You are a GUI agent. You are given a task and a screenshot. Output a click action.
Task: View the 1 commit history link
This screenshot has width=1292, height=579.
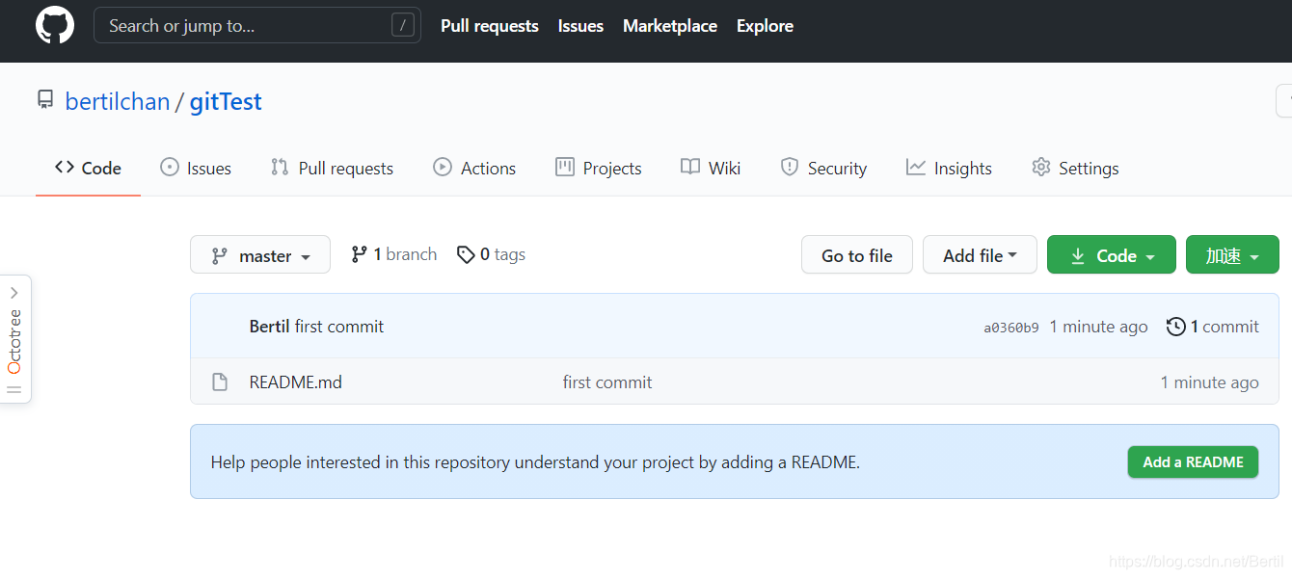point(1213,327)
